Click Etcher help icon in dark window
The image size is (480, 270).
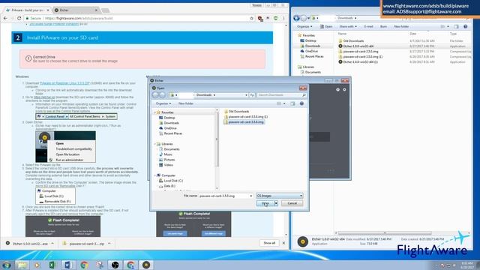pos(337,90)
